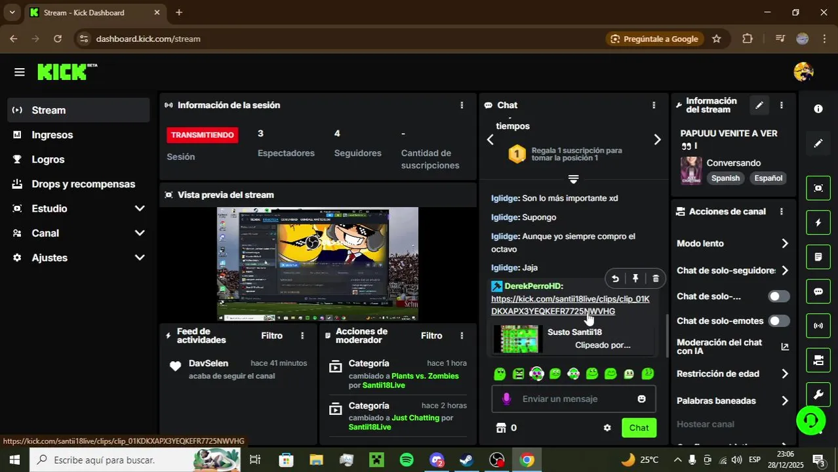Toggle the wrench widget button in right toolbar
Viewport: 838px width, 472px height.
(818, 395)
